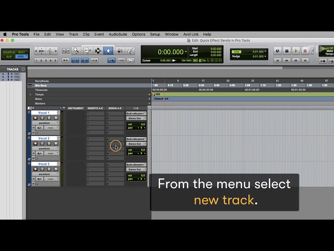The height and width of the screenshot is (251, 334).
Task: Select the Zoomer magnifying glass tool
Action: tap(76, 51)
